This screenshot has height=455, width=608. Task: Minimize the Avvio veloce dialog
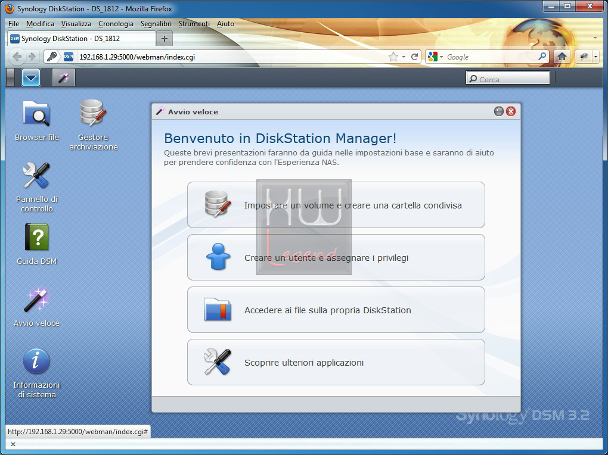[499, 111]
